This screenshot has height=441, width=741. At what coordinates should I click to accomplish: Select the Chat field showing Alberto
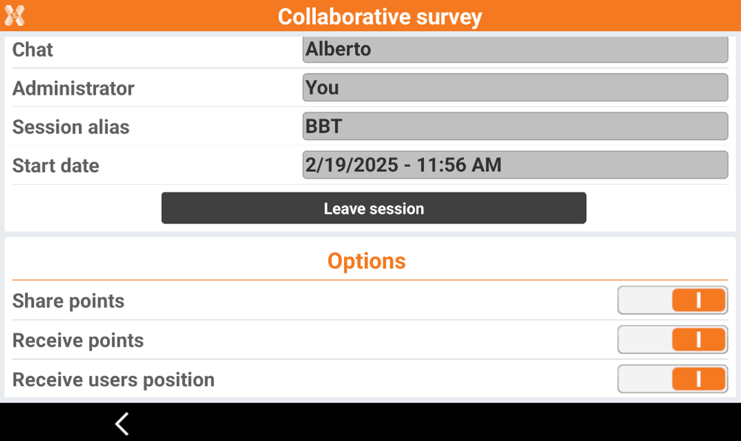(x=515, y=49)
